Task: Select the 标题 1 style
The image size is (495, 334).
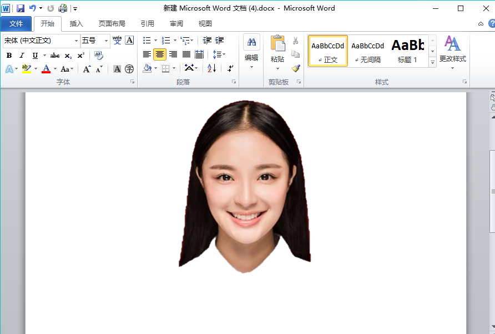Action: tap(407, 51)
